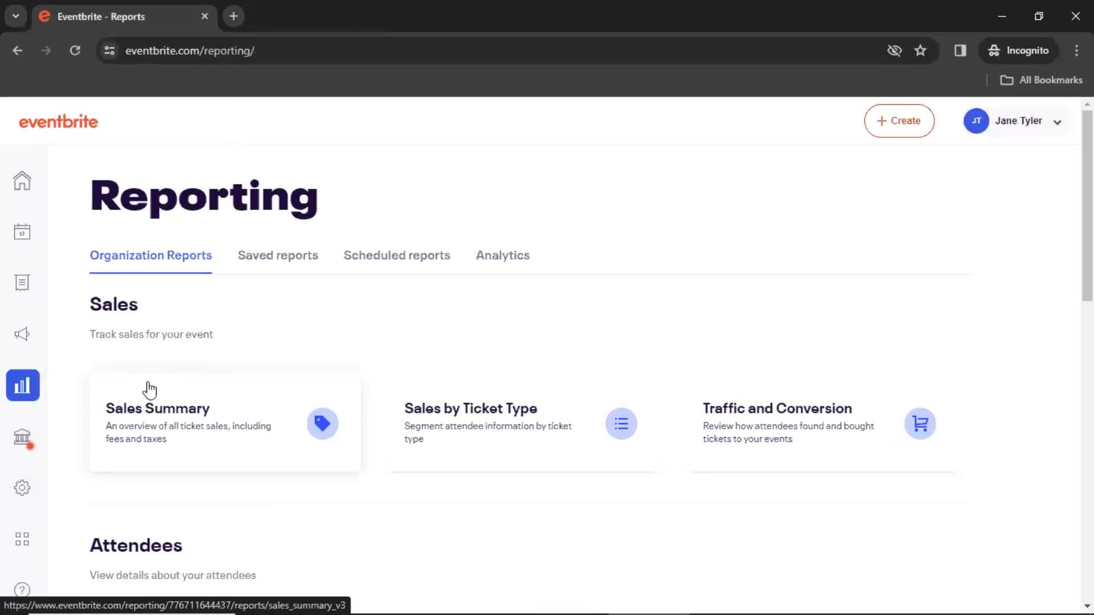Image resolution: width=1094 pixels, height=615 pixels.
Task: Click 'View details about your attendees' text
Action: pyautogui.click(x=173, y=575)
